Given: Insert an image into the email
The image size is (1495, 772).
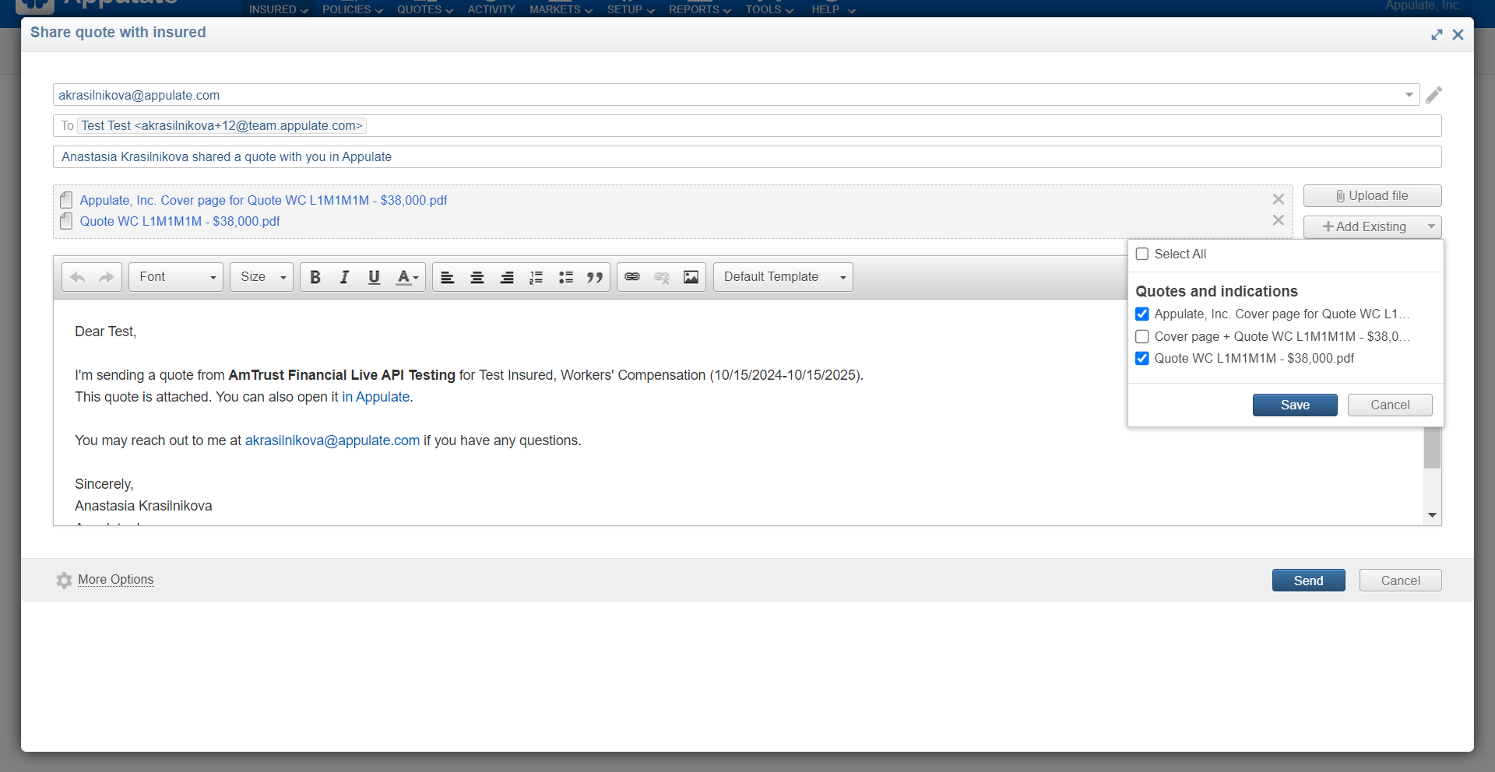Looking at the screenshot, I should 691,277.
